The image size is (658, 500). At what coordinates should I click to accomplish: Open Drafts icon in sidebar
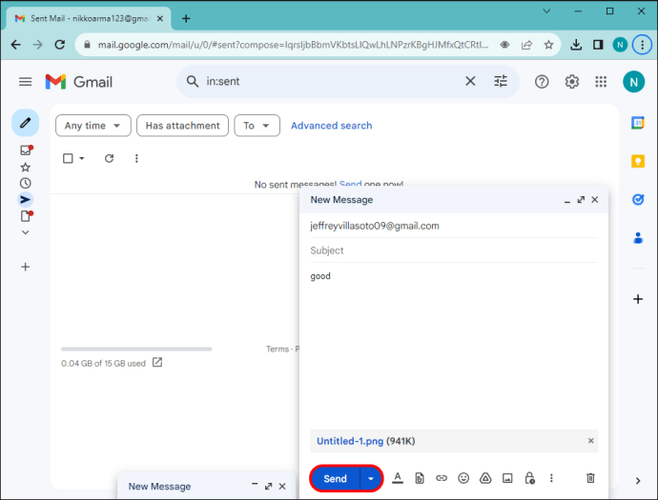coord(26,216)
